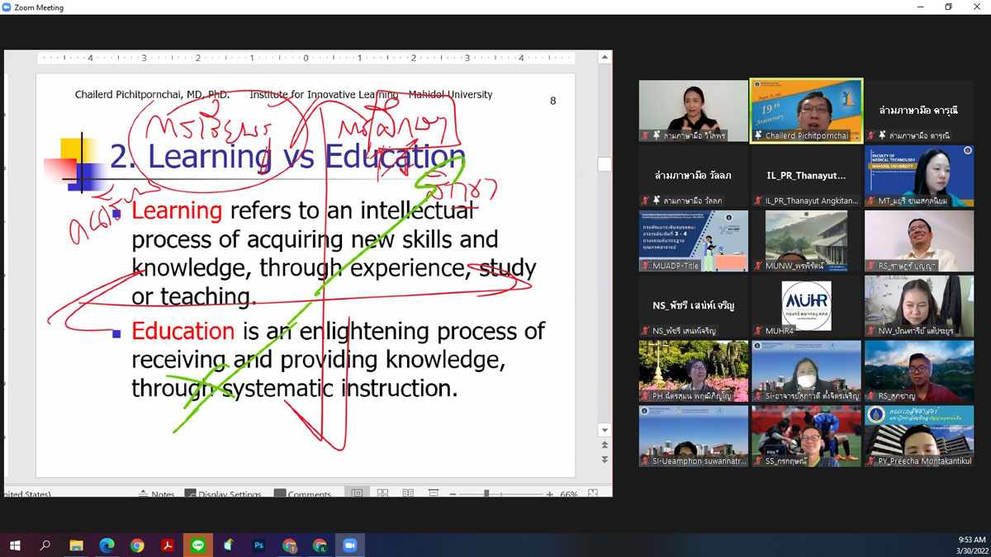Select the MUHR4 participant tile
Image resolution: width=991 pixels, height=557 pixels.
(x=806, y=309)
